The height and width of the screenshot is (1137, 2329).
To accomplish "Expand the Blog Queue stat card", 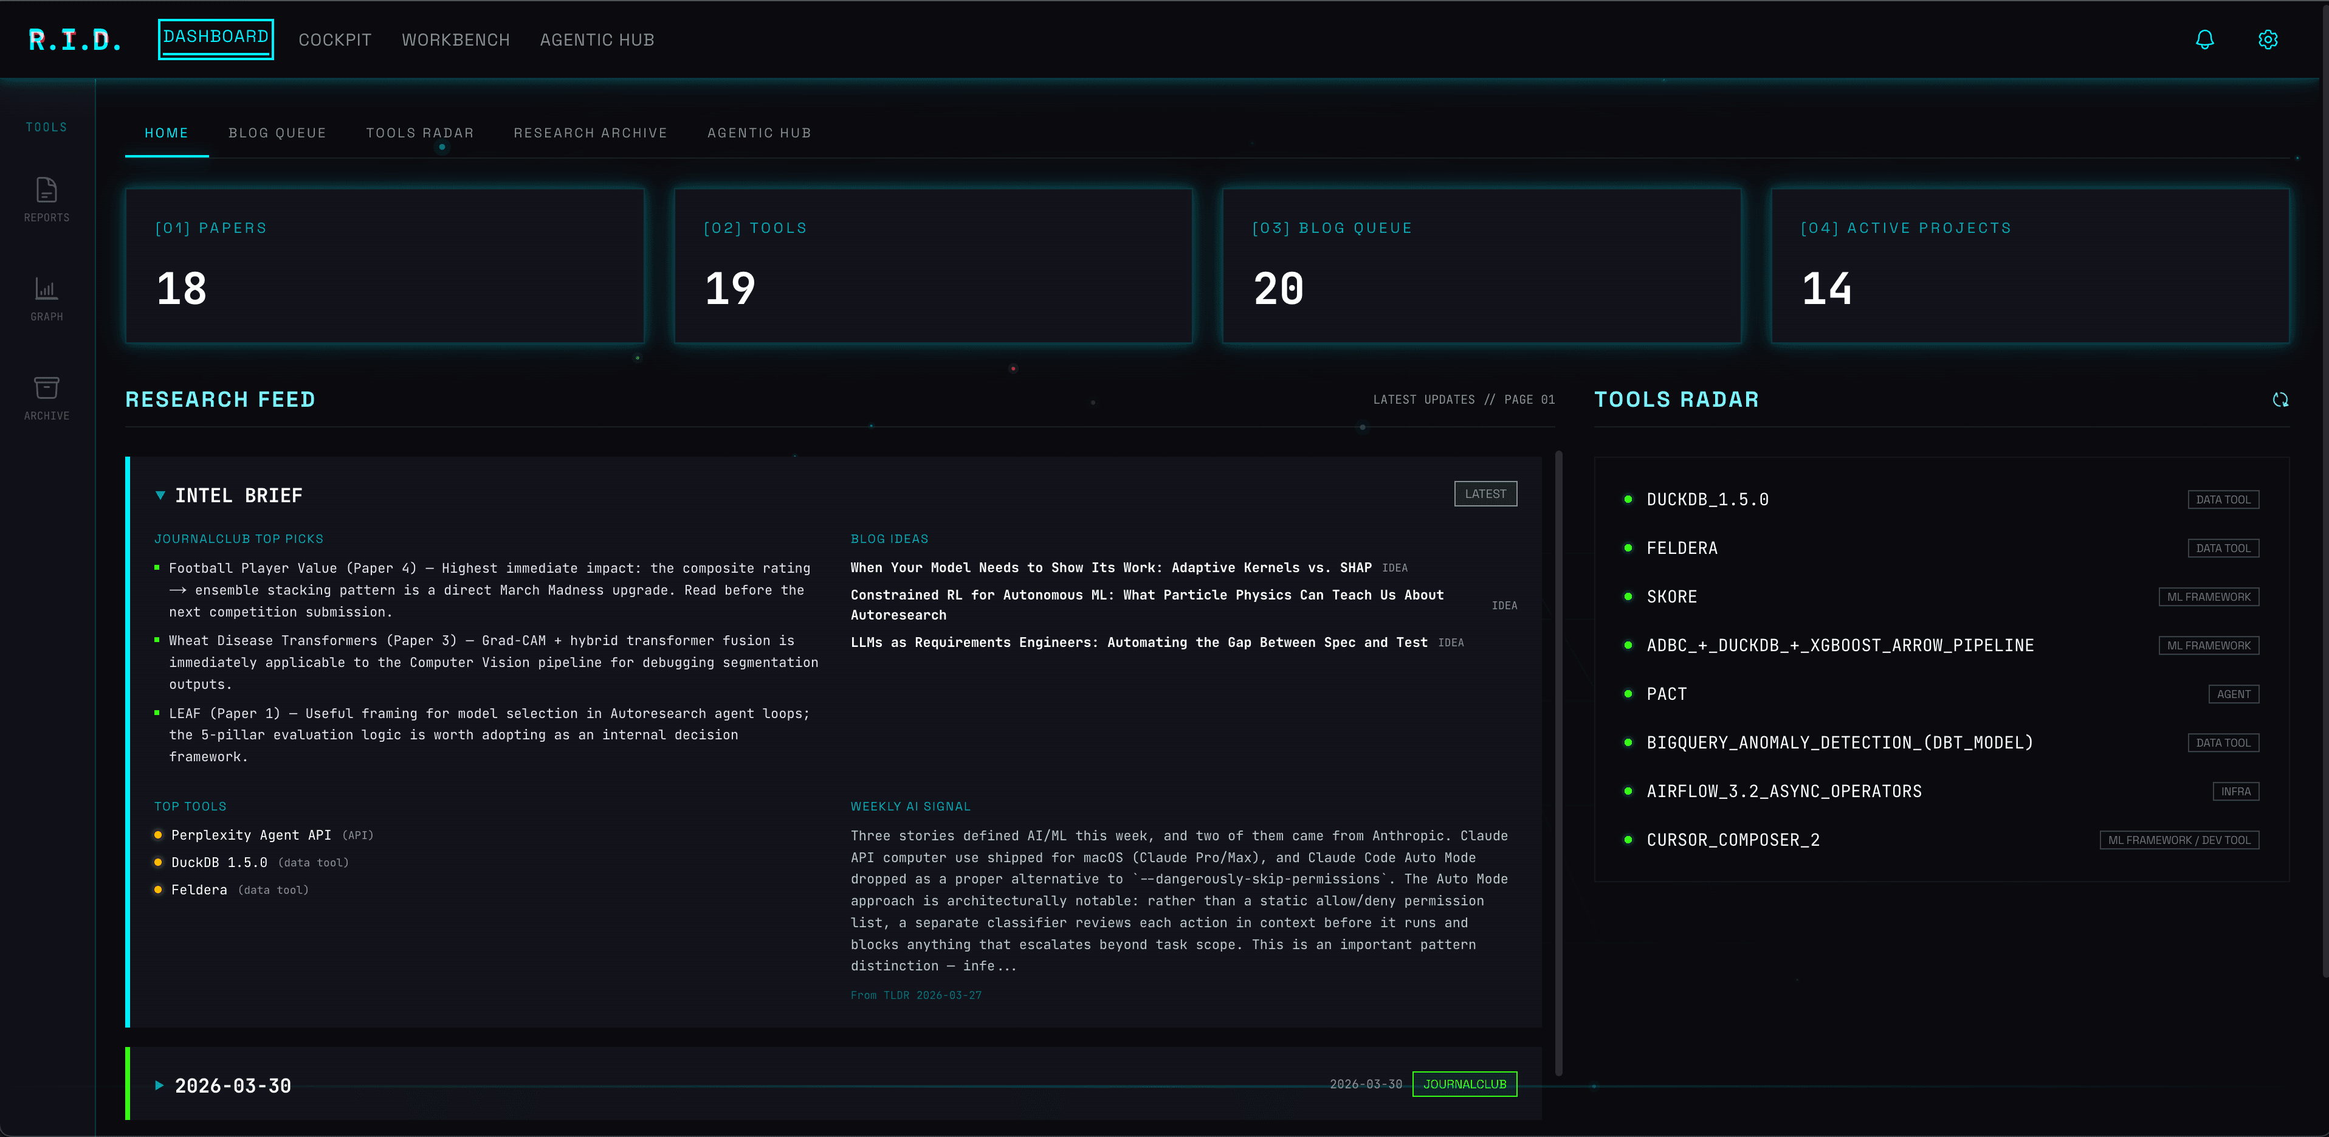I will coord(1481,265).
